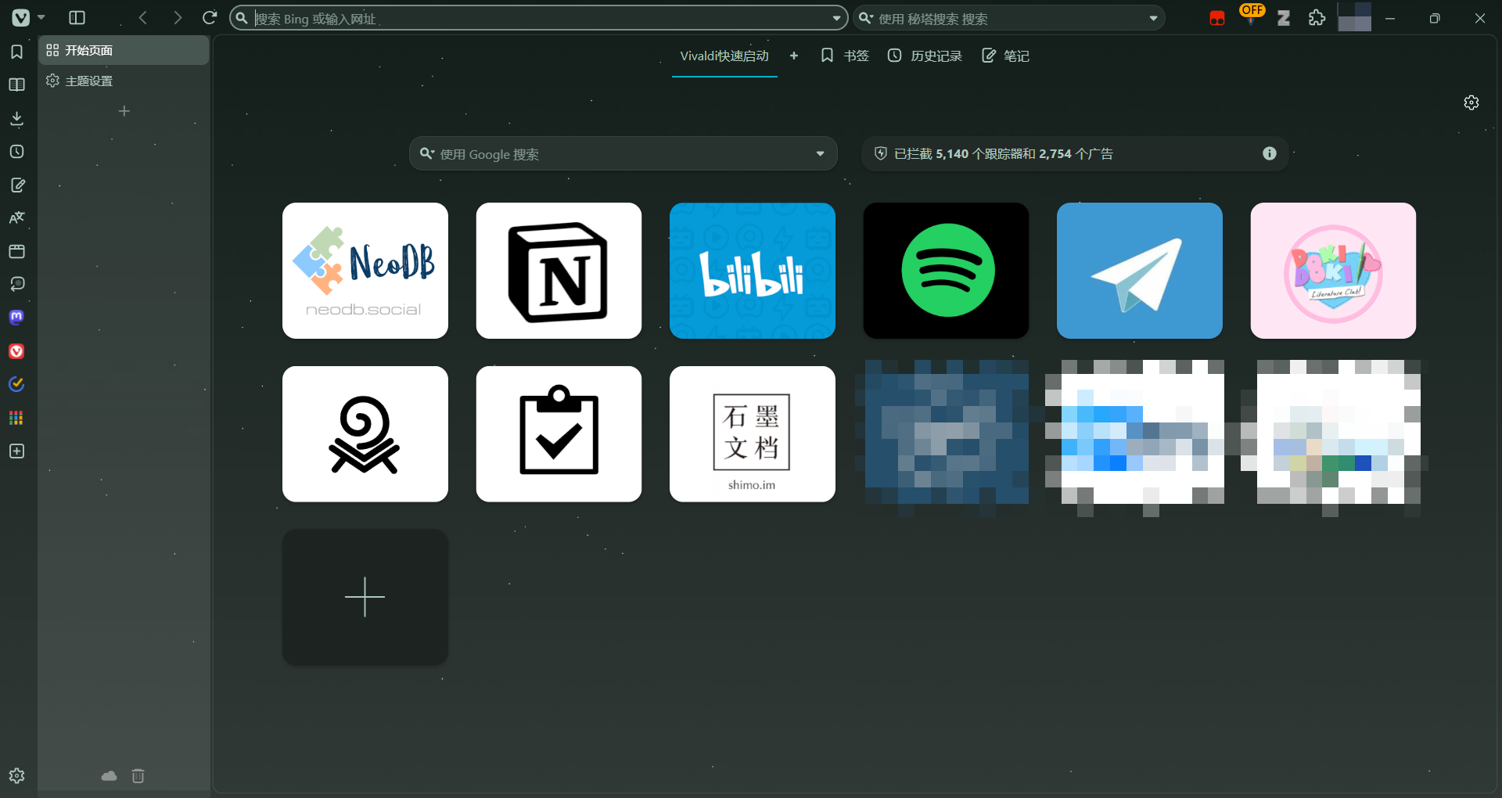Open the Notes panel

pyautogui.click(x=16, y=185)
